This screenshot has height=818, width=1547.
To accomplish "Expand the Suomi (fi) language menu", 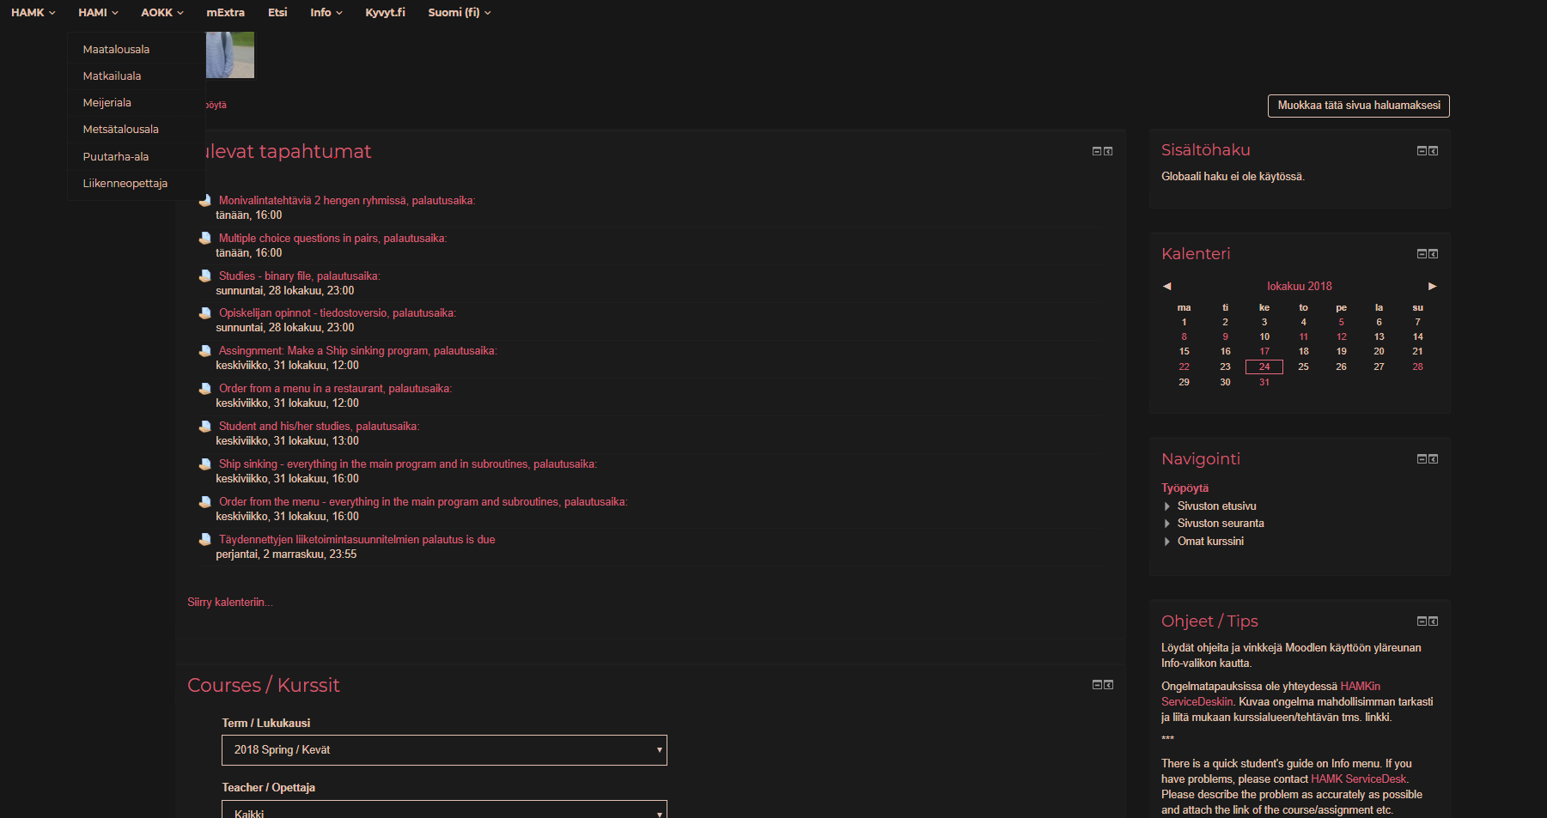I will [460, 13].
